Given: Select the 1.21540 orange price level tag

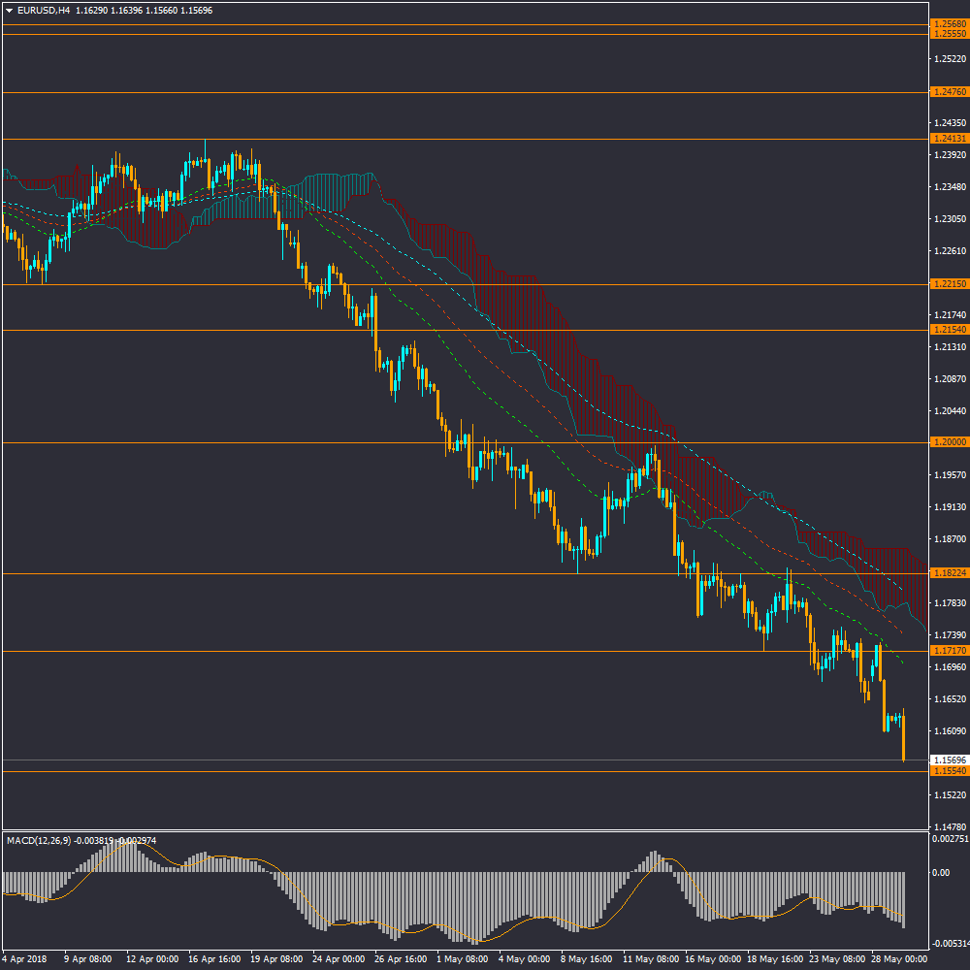Looking at the screenshot, I should coord(949,331).
